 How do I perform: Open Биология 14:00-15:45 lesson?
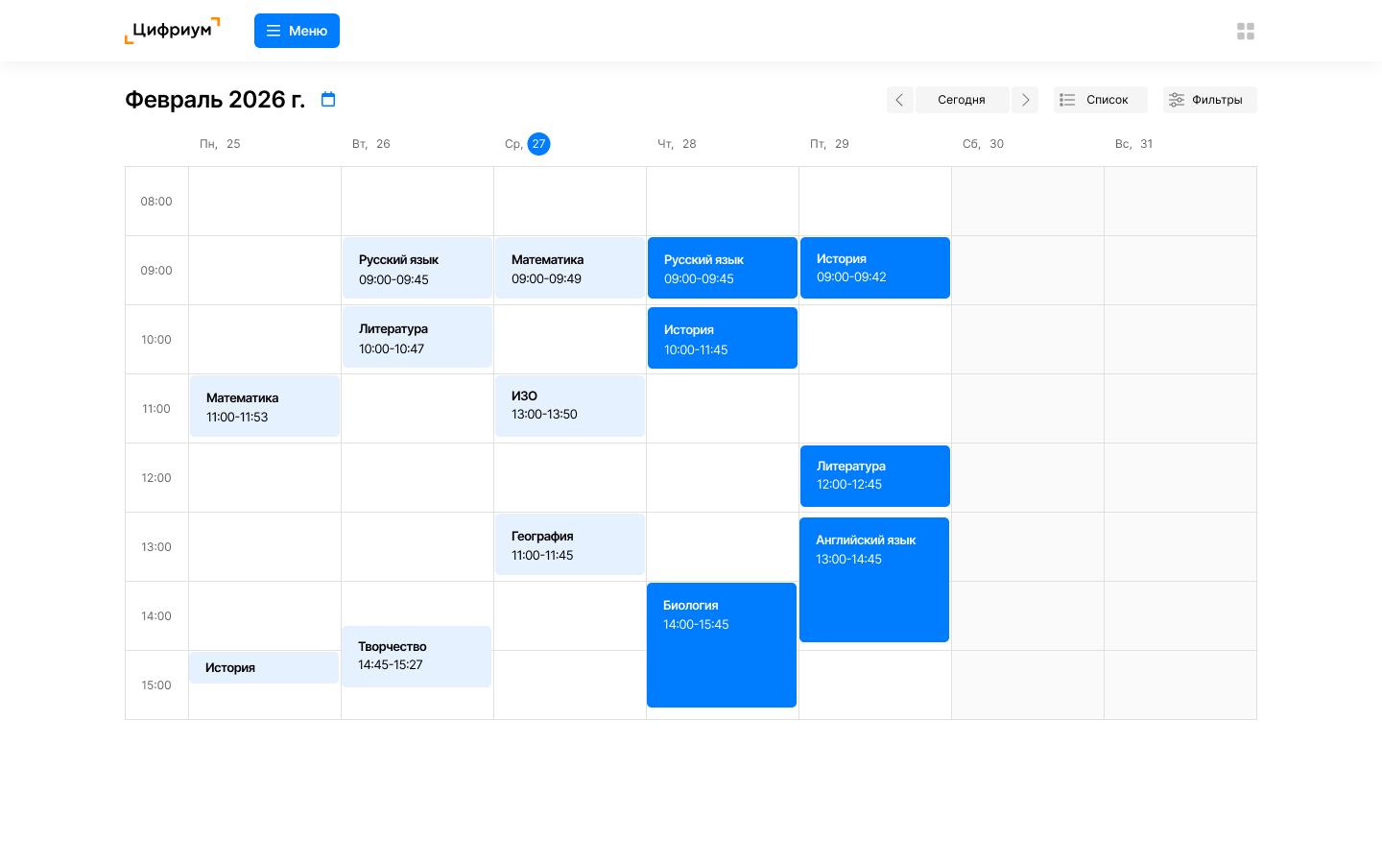tap(722, 644)
